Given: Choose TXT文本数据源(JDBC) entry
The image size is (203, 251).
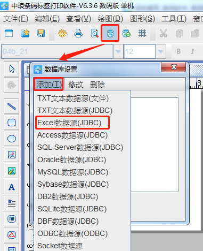Looking at the screenshot, I should [82, 111].
